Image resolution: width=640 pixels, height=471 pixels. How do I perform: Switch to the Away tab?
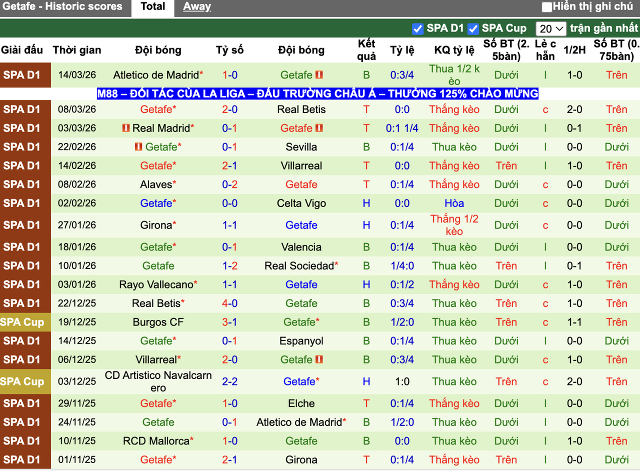point(197,6)
